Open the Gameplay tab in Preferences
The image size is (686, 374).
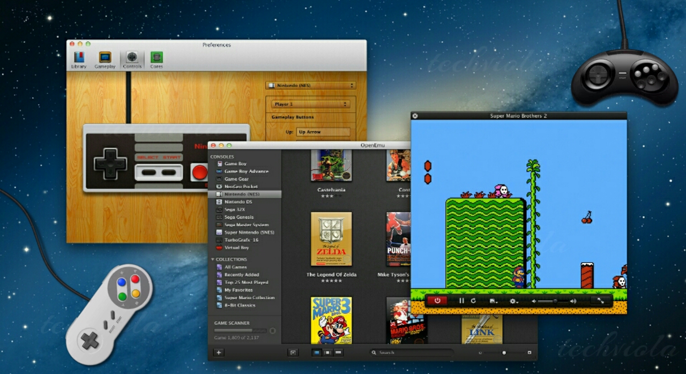[105, 60]
